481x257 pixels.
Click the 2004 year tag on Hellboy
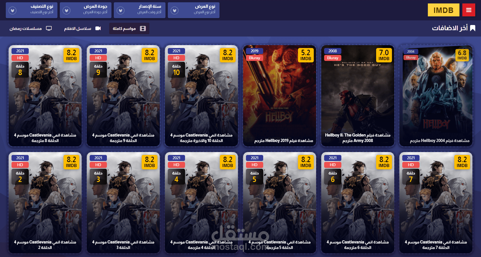pos(411,51)
